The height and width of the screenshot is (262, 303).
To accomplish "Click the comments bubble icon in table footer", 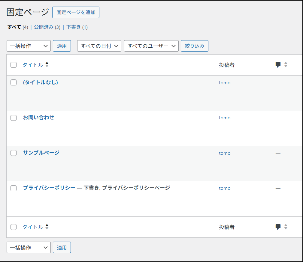I will pos(278,227).
